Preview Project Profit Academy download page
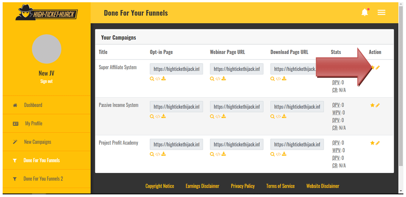Screen dimensions: 406x197 [x=273, y=154]
